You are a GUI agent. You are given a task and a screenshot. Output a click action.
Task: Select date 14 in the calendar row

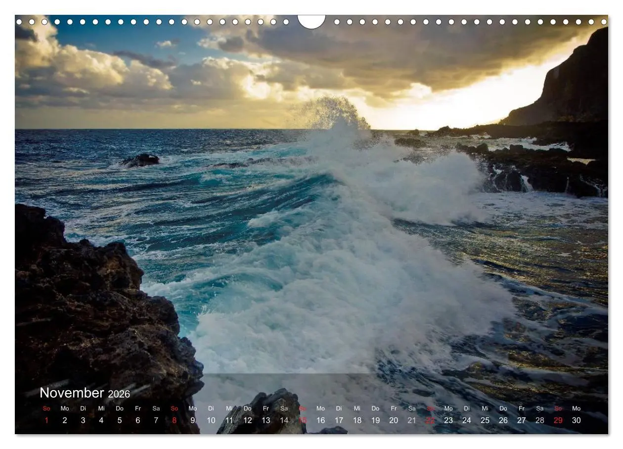point(284,420)
